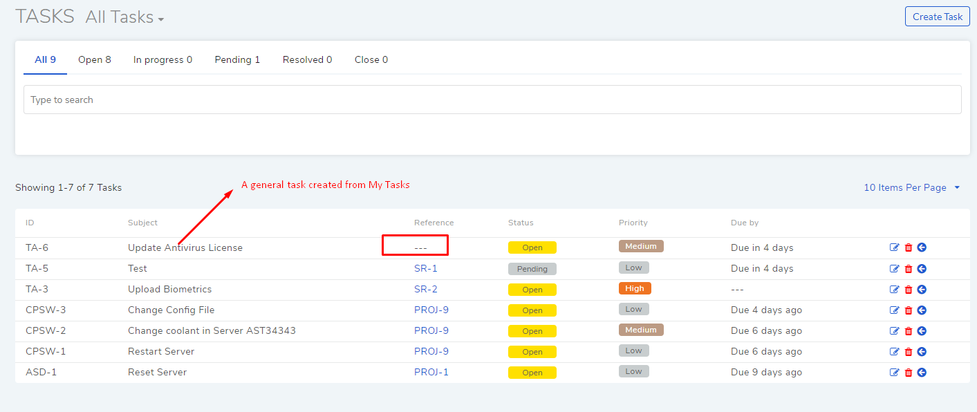Switch to the Pending 1 tab

[x=237, y=59]
